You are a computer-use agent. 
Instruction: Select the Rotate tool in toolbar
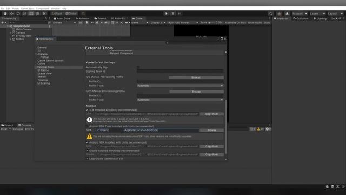click(18, 14)
